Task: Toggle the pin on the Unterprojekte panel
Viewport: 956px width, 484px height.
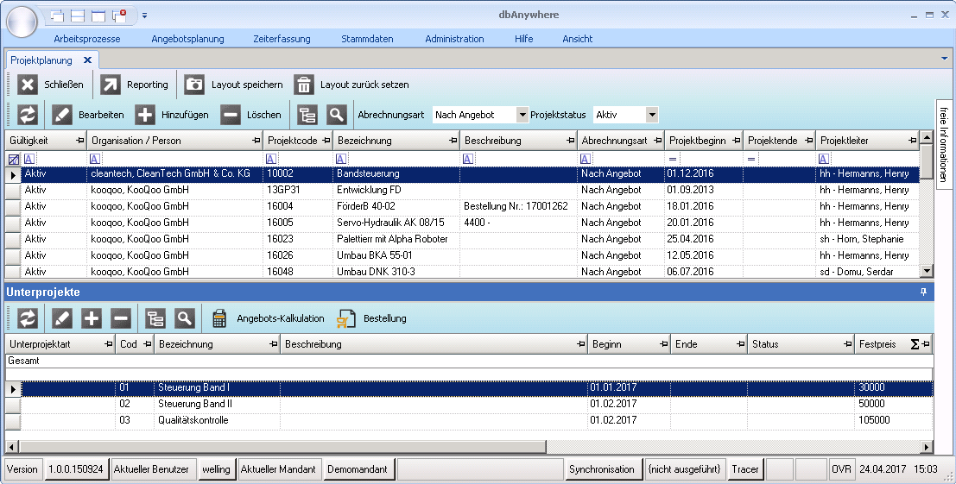Action: pos(923,292)
